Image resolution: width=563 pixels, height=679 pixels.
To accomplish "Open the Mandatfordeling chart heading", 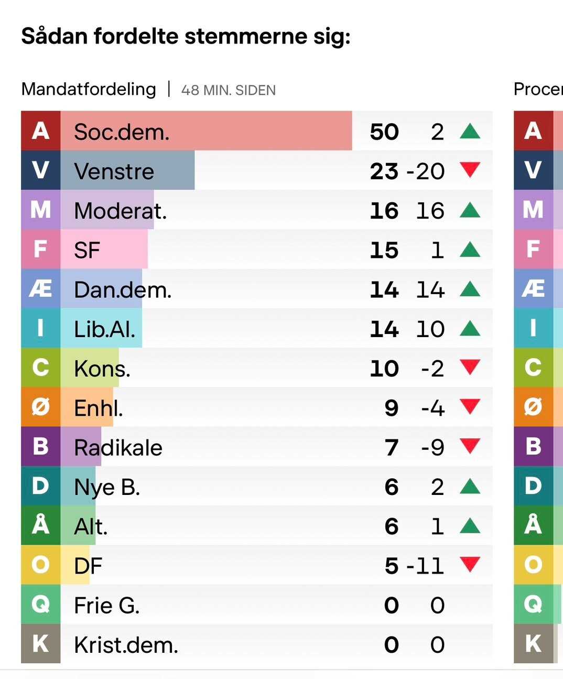I will [x=89, y=90].
